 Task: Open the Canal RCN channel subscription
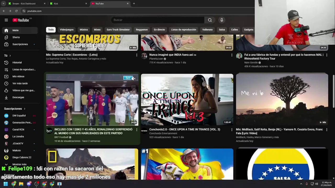tap(20, 130)
